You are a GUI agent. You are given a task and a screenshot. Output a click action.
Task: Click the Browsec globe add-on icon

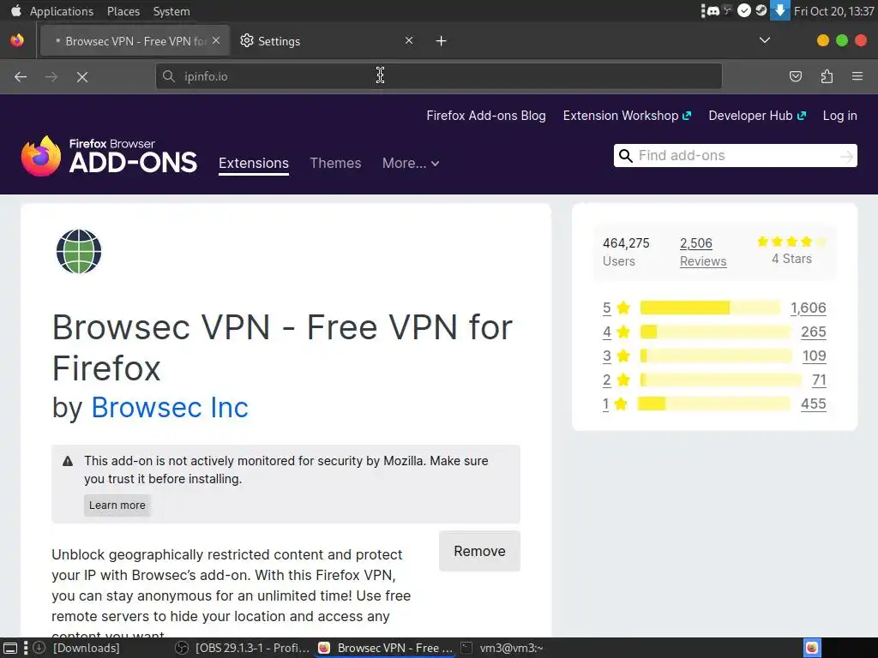click(79, 251)
